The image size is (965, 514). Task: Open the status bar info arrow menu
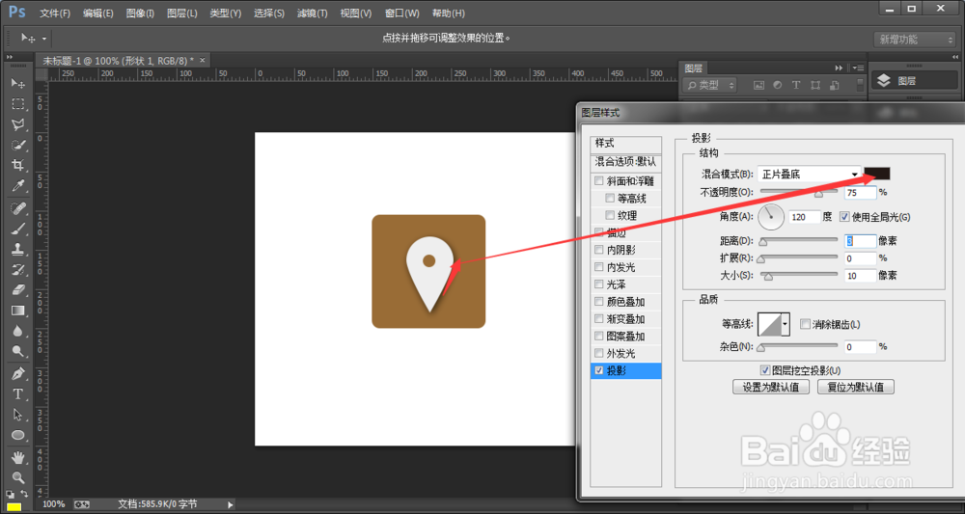[231, 504]
